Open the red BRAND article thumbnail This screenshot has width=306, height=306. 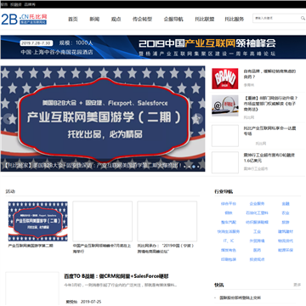[225, 78]
